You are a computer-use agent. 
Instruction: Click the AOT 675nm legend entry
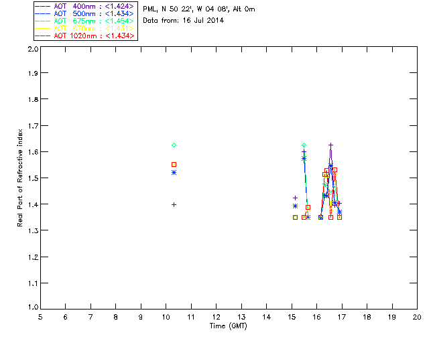[x=84, y=21]
